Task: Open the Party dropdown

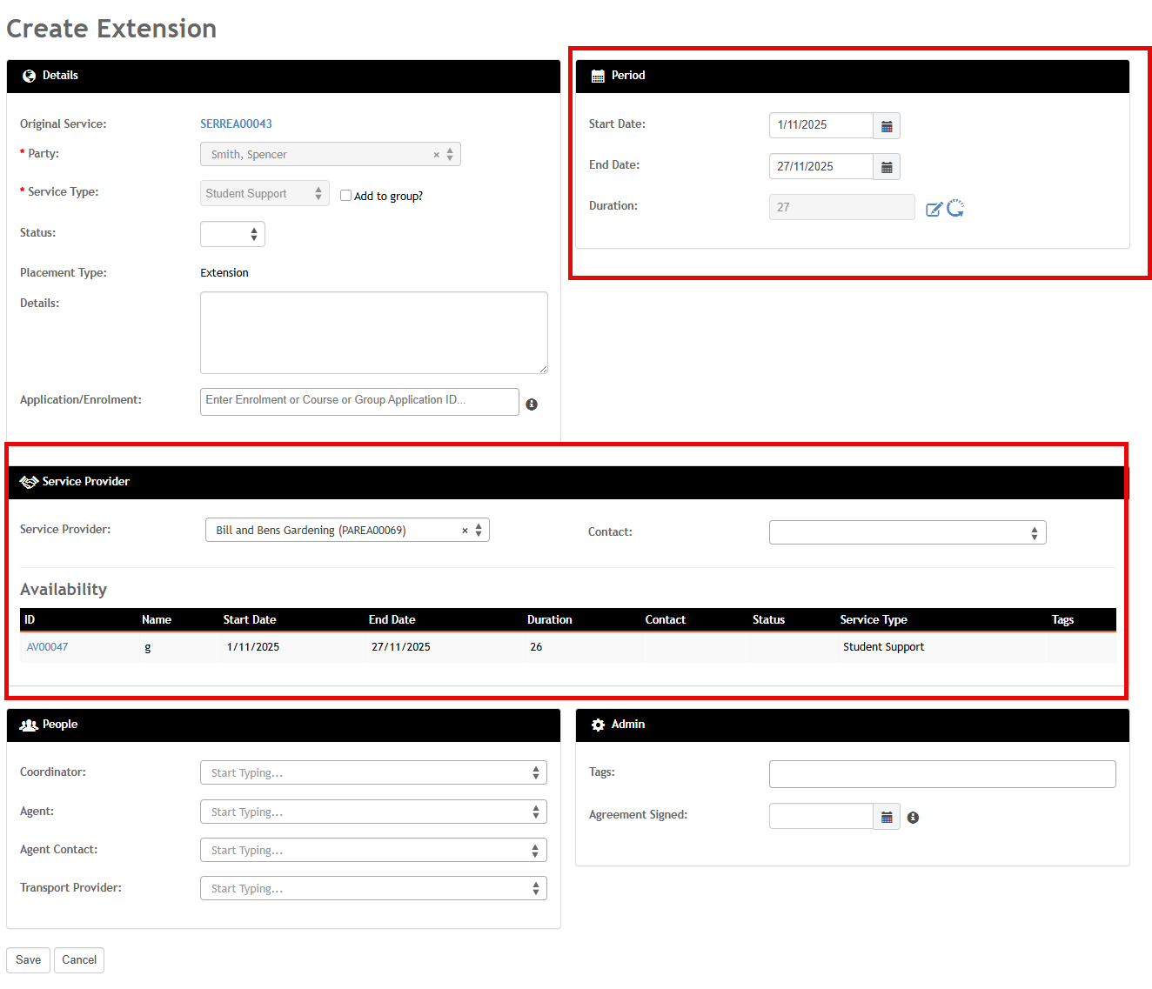Action: (x=331, y=154)
